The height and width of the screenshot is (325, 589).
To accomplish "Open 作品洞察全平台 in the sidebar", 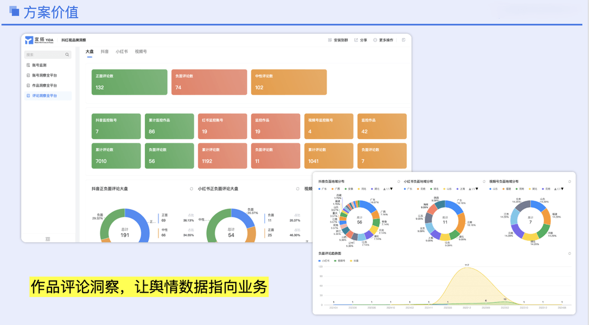I will pos(44,85).
